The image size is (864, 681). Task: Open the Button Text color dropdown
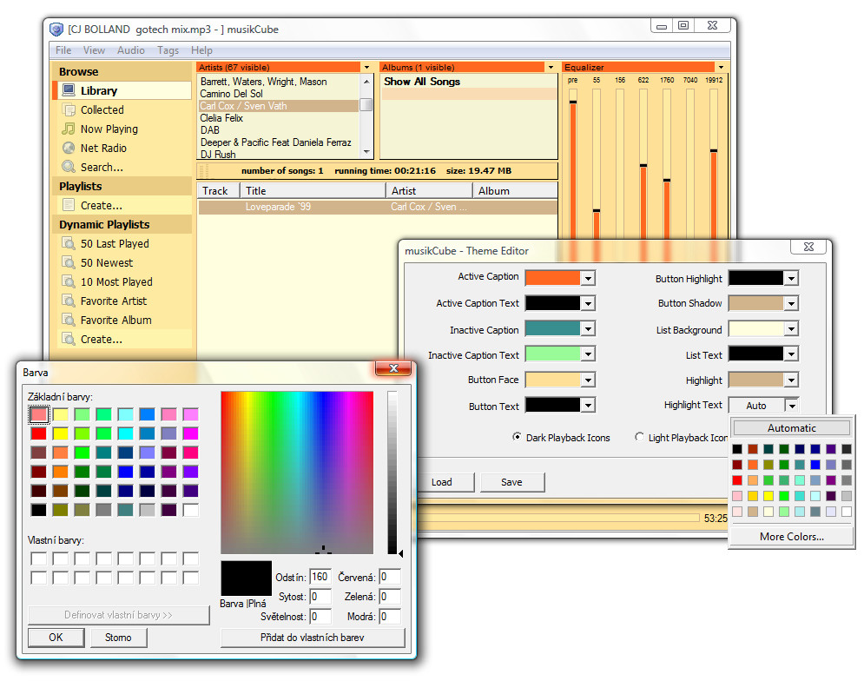pos(588,406)
